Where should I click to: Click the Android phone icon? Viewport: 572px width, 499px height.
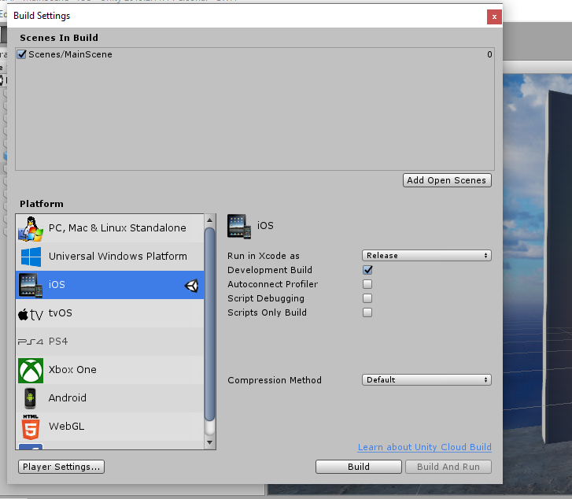[30, 398]
